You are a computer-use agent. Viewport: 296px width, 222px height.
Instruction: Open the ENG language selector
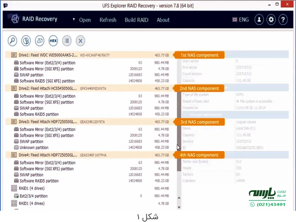240,20
